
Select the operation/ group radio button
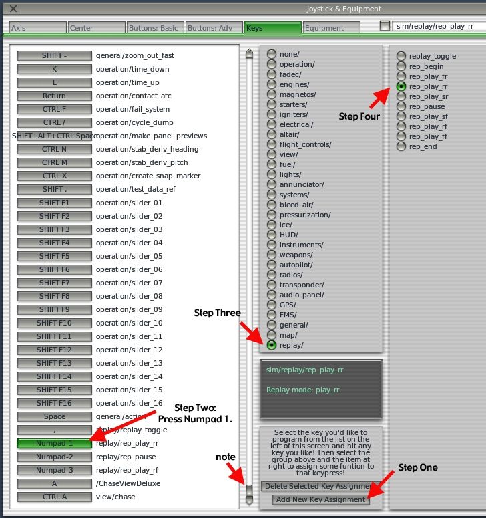pos(272,64)
